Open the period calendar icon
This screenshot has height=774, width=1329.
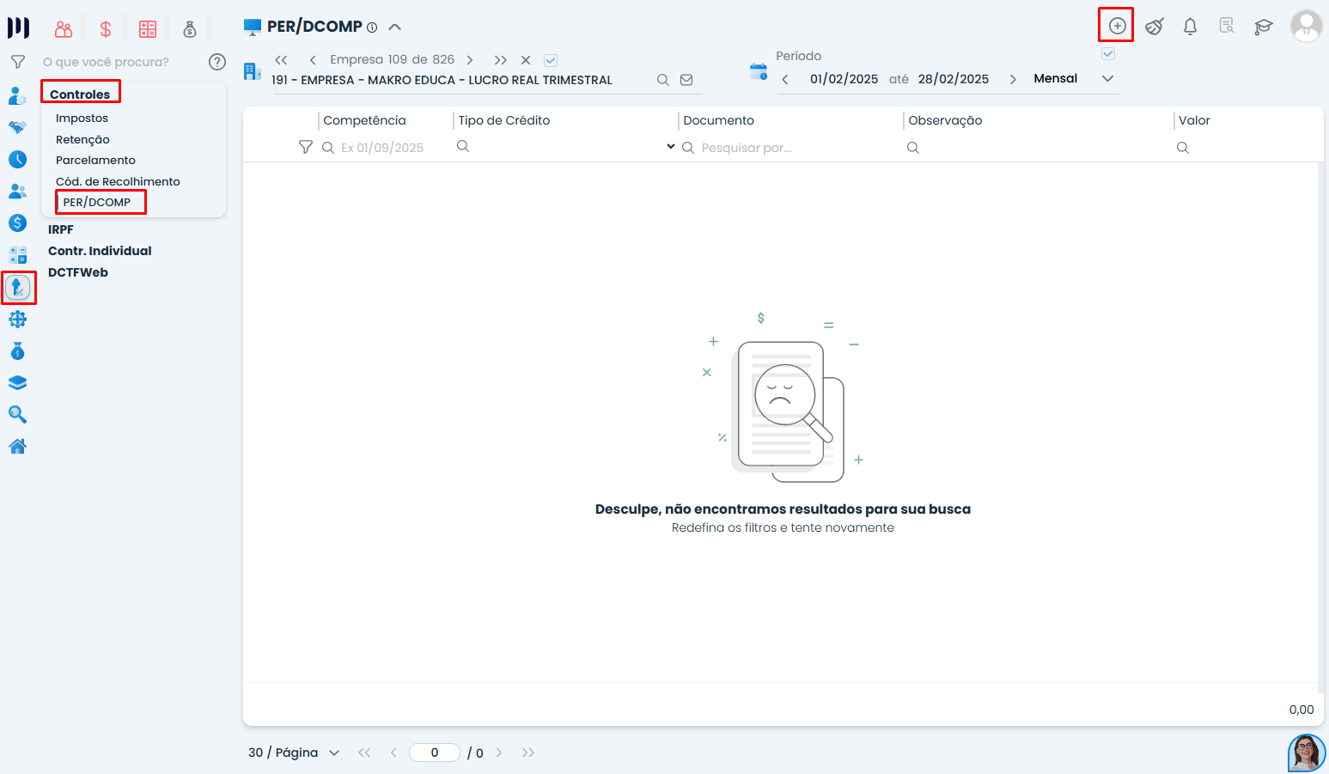[x=758, y=72]
